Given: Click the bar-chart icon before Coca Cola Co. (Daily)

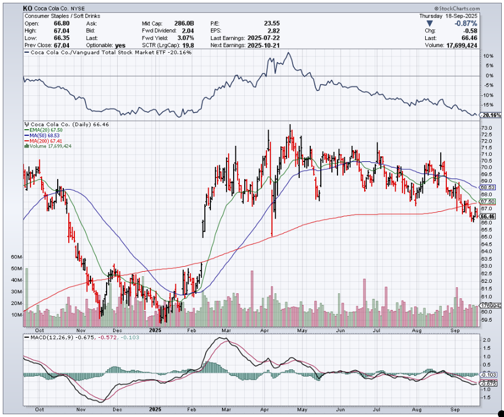Looking at the screenshot, I should click(x=27, y=124).
